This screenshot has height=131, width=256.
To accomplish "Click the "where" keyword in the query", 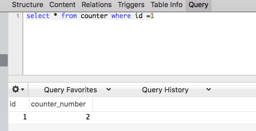I will tap(121, 16).
